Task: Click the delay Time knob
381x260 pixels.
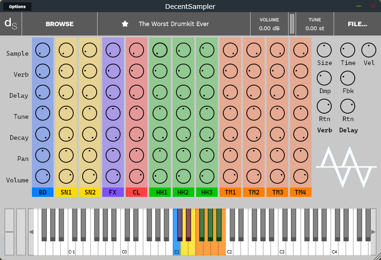Action: (x=348, y=50)
